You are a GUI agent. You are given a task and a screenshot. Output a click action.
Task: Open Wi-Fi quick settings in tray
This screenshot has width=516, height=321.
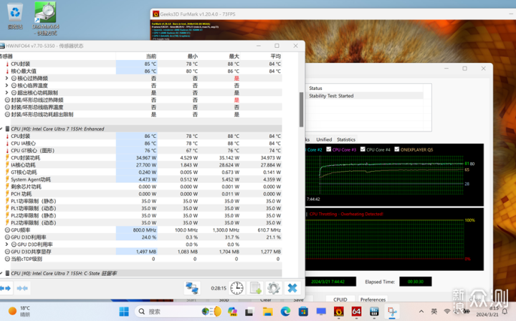(x=447, y=311)
